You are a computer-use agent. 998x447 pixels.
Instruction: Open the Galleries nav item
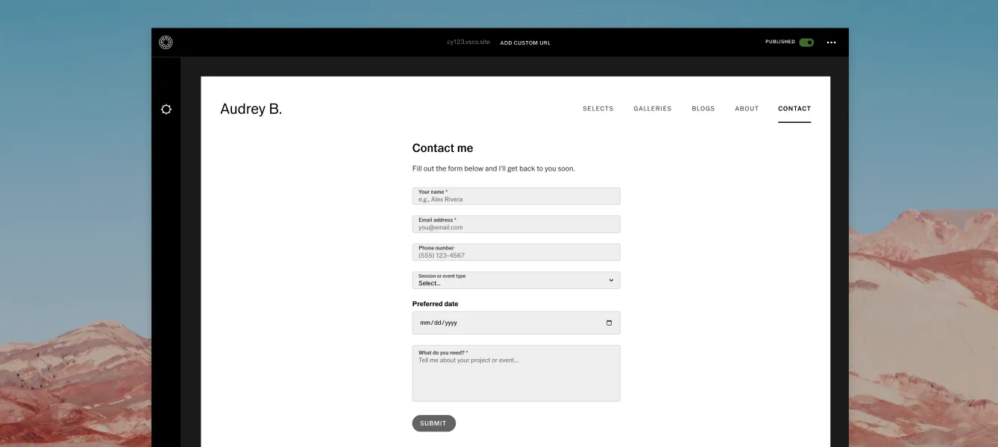tap(653, 109)
